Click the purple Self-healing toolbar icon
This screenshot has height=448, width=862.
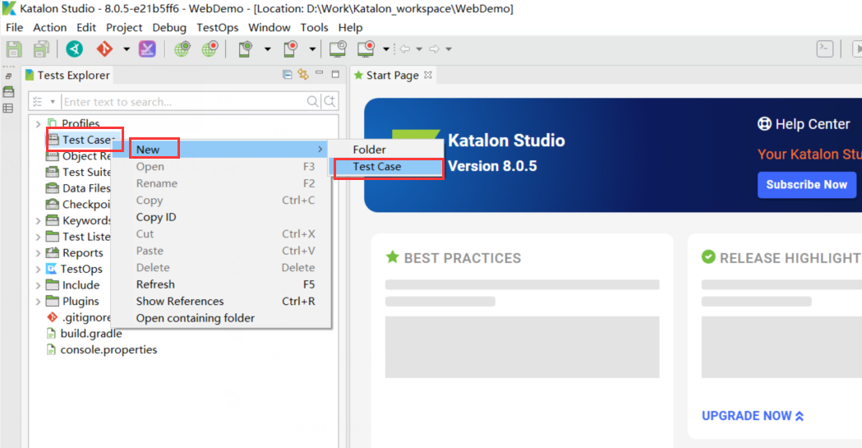click(x=147, y=49)
